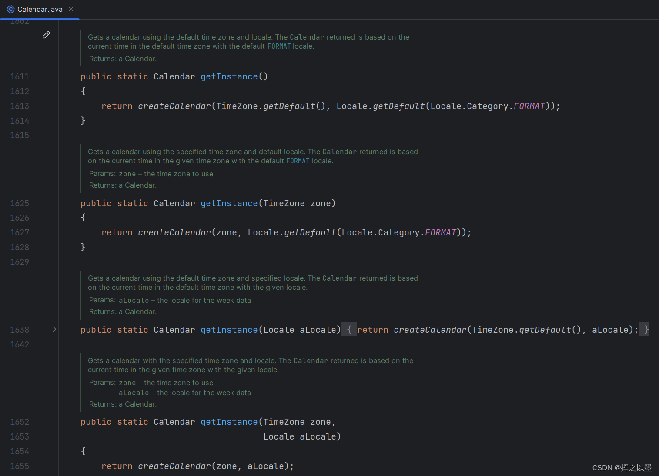The height and width of the screenshot is (476, 659).
Task: Click the folded opening brace after aLocale)
Action: tap(349, 330)
